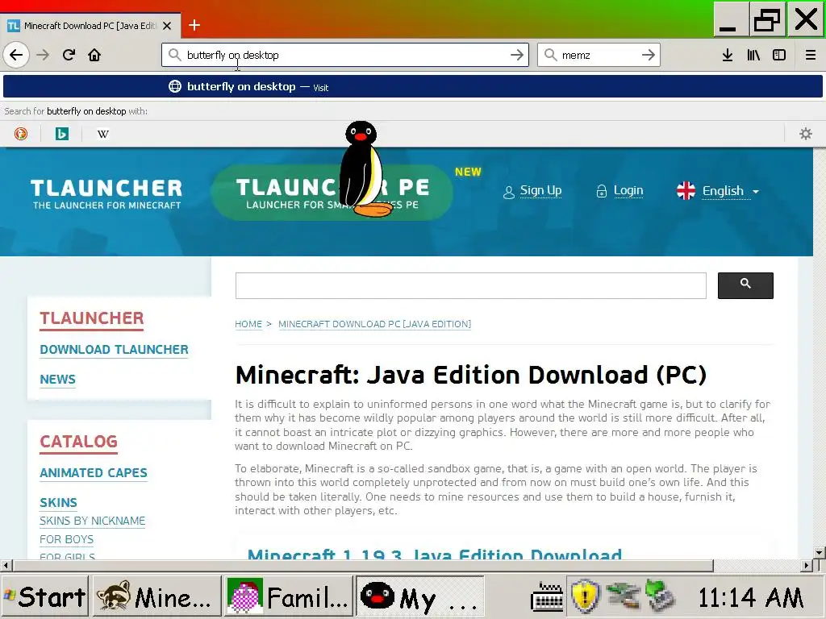Open the SKINS BY NICKNAME link
This screenshot has height=619, width=826.
tap(92, 521)
